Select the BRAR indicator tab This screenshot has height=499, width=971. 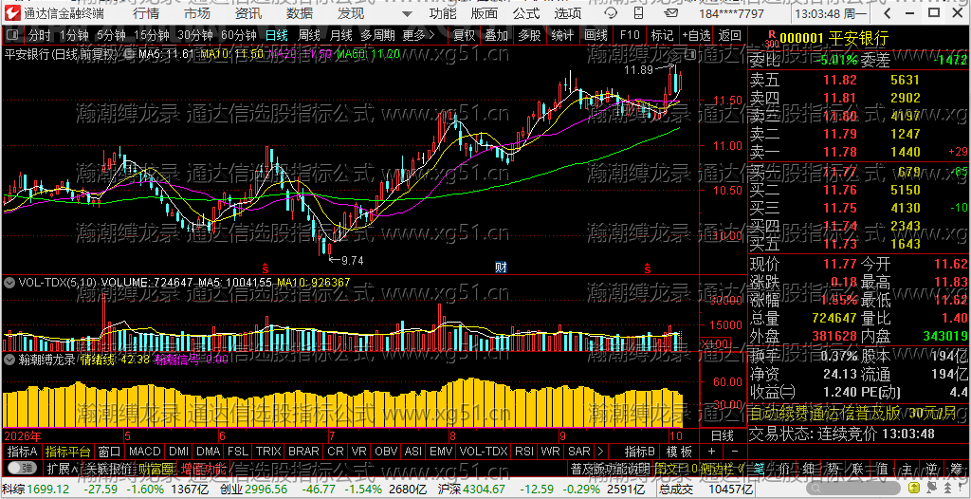[x=304, y=451]
